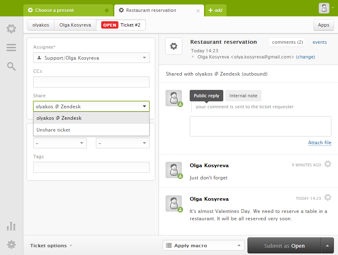This screenshot has width=338, height=255.
Task: Open comment options on the Today 14:23 comment
Action: [328, 197]
